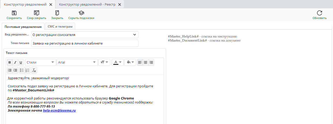This screenshot has width=333, height=124.
Task: Click the Текст письма section header
Action: (x=17, y=53)
